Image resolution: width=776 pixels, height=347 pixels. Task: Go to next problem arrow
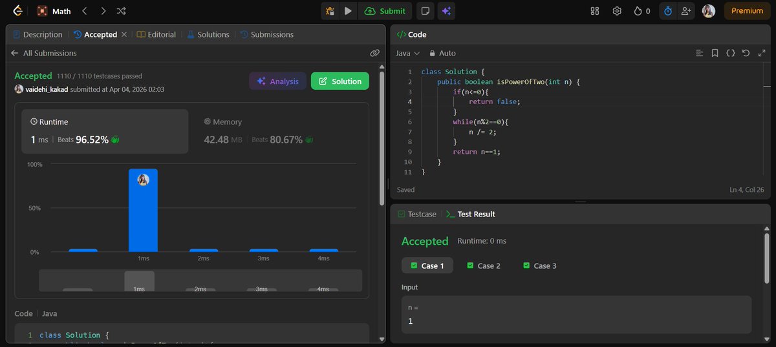(x=103, y=11)
